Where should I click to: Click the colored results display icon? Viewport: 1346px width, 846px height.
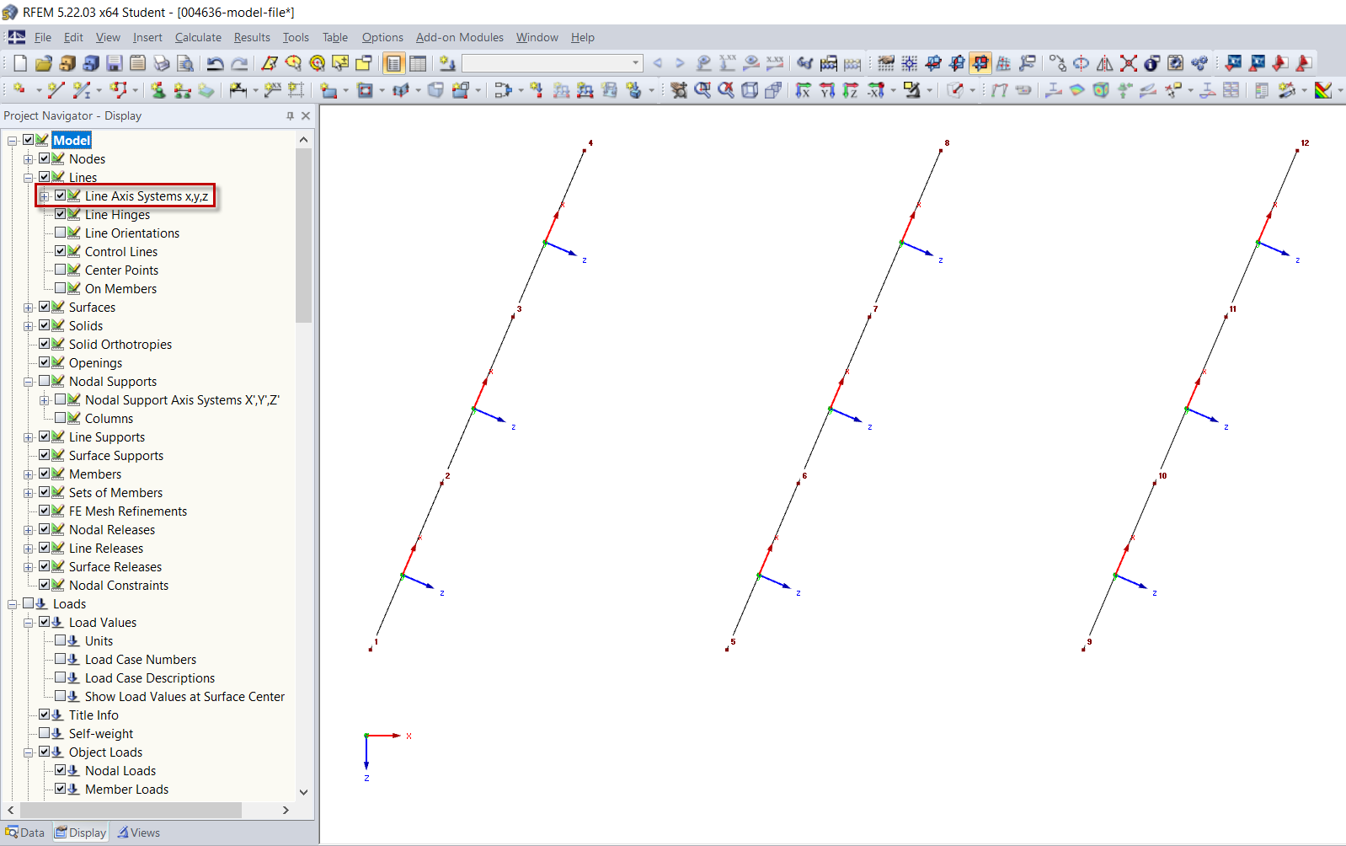[x=1323, y=90]
